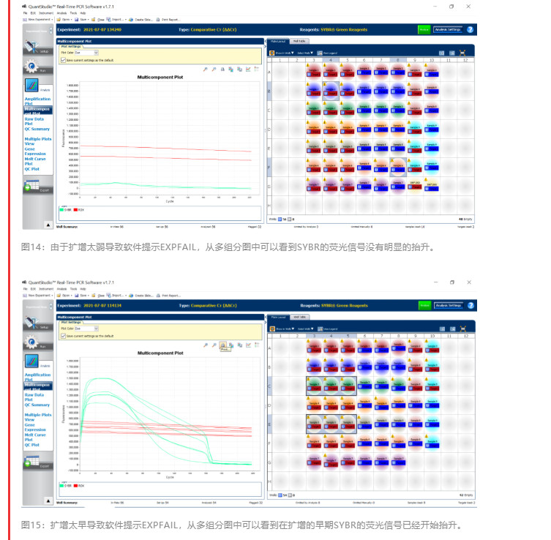
Task: Click the highlighted Print plot icon in lower window
Action: click(221, 345)
